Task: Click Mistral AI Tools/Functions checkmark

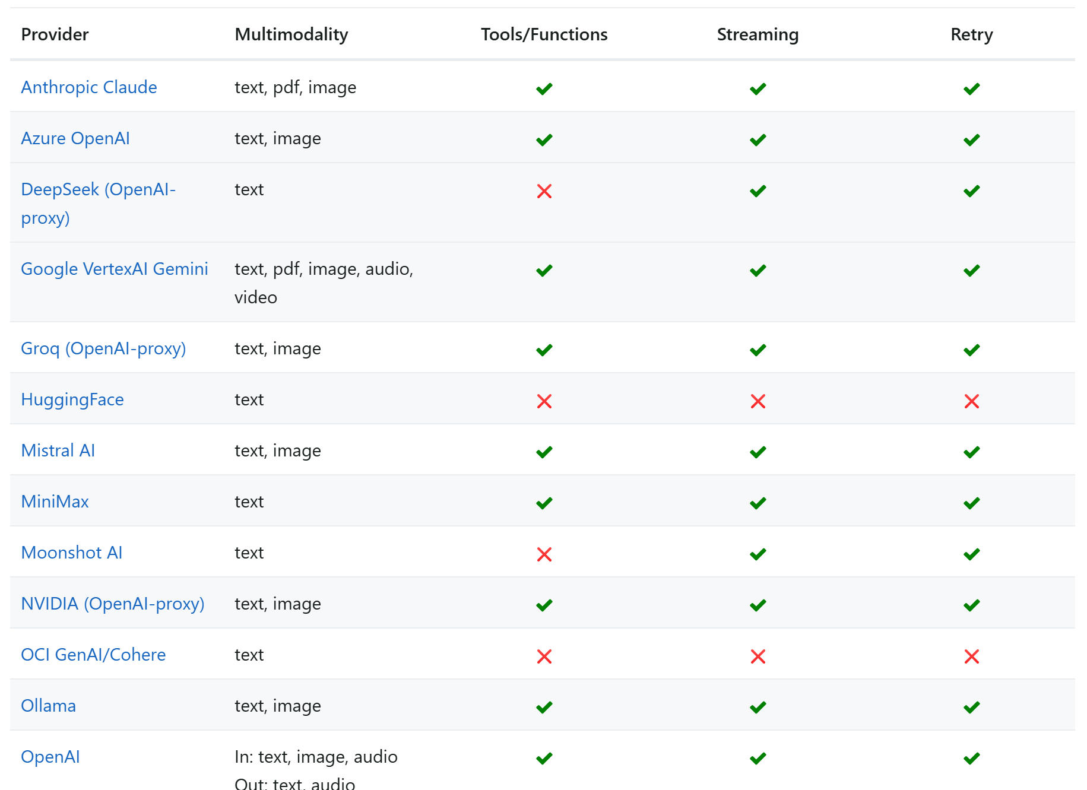Action: pos(544,452)
